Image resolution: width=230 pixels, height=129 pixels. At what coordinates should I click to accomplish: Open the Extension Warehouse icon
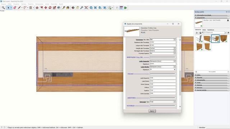tap(95, 8)
